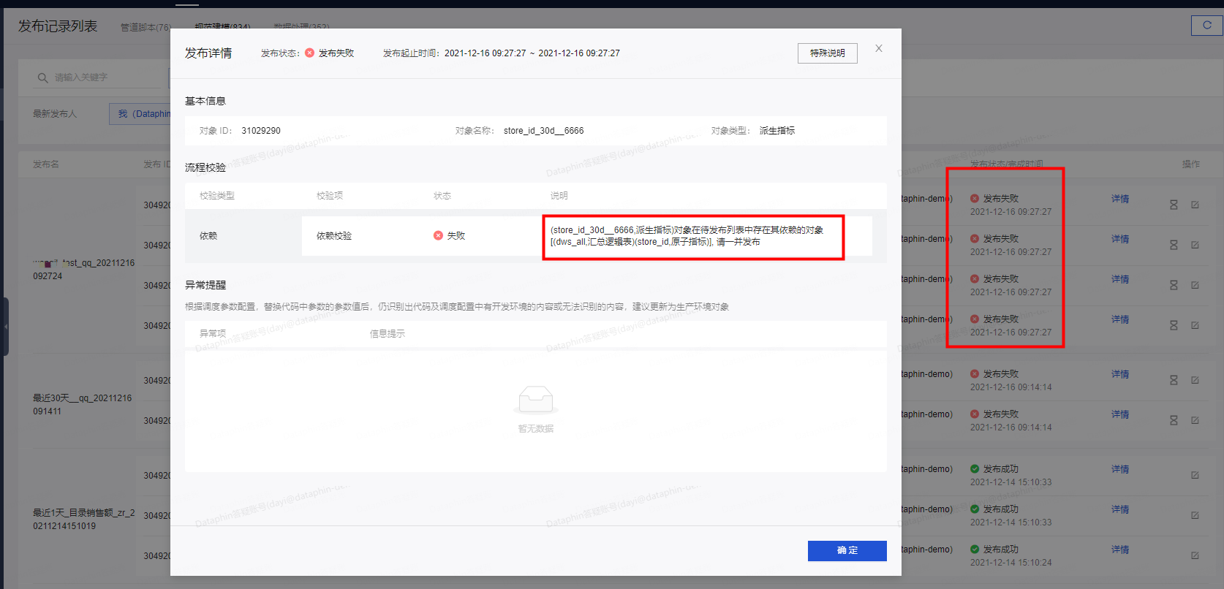Toggle the left sidebar collapse handle

(x=5, y=327)
